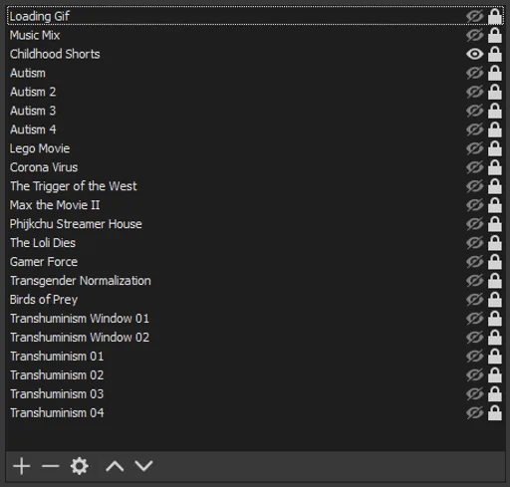Image resolution: width=510 pixels, height=487 pixels.
Task: Show the Gamer Force source
Action: coord(475,262)
